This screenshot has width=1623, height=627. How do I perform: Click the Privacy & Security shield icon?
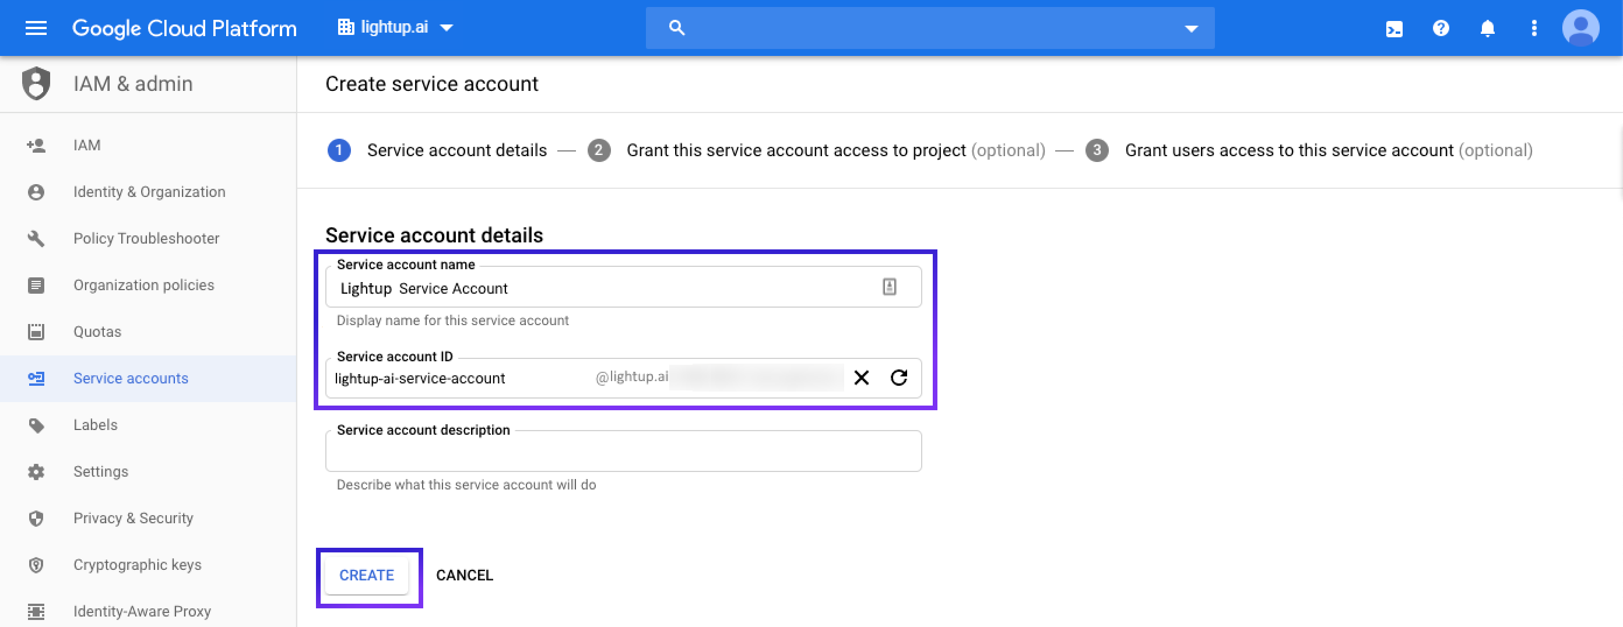[x=36, y=518]
